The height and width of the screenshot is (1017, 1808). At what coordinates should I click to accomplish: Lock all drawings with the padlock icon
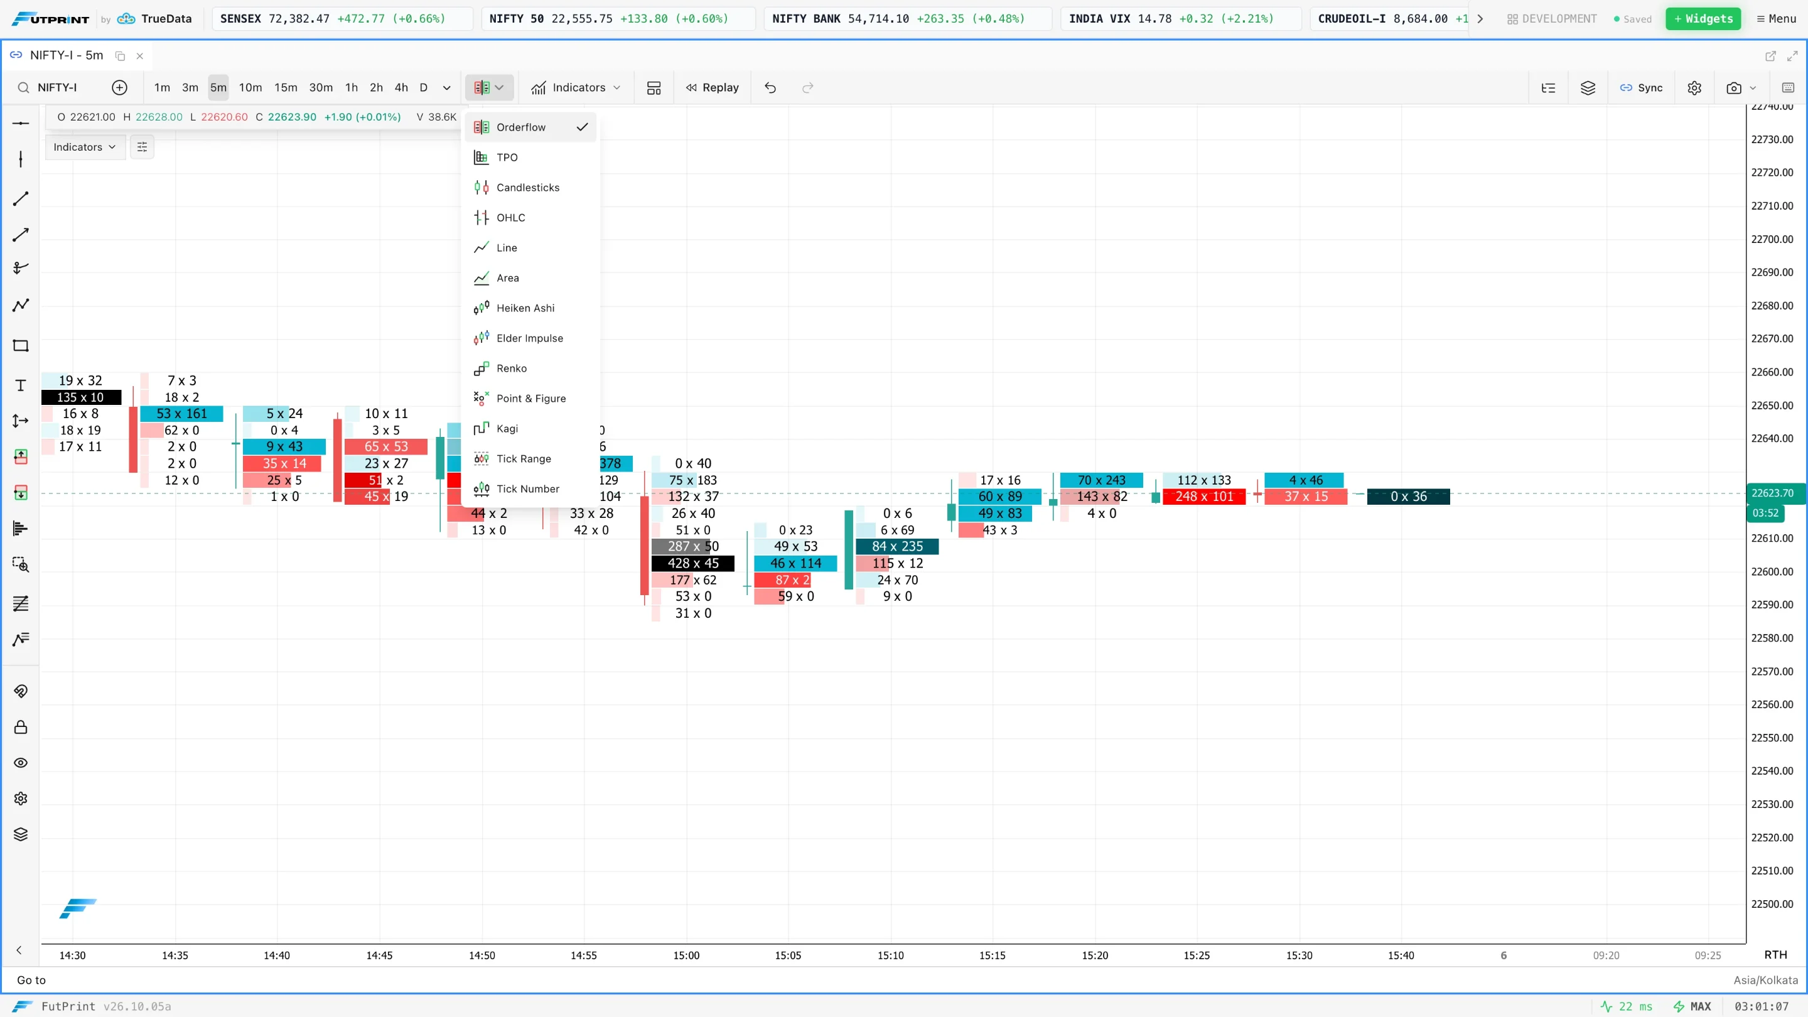20,727
